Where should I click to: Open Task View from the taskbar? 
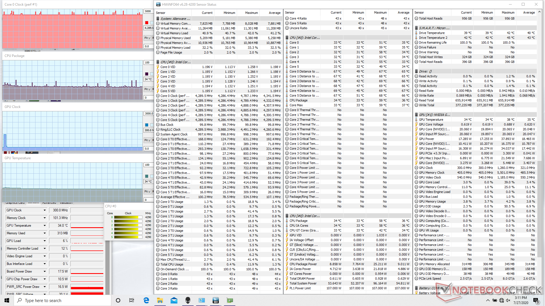pyautogui.click(x=132, y=300)
